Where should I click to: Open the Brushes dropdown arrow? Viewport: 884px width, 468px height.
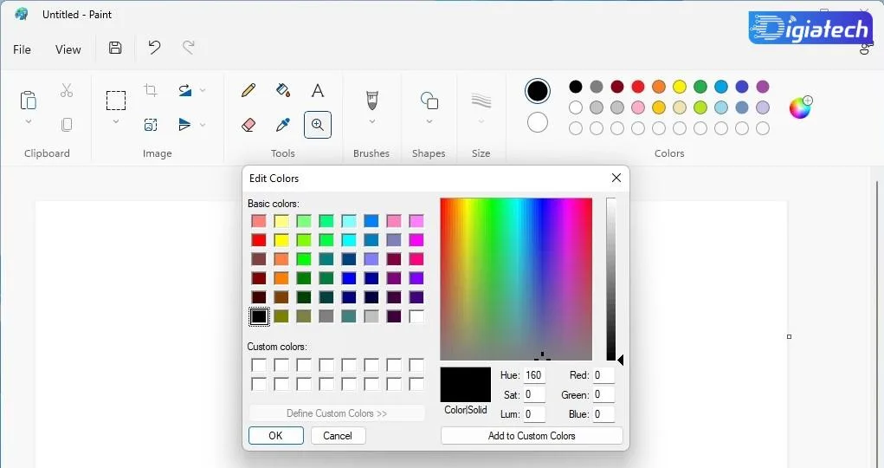tap(372, 121)
